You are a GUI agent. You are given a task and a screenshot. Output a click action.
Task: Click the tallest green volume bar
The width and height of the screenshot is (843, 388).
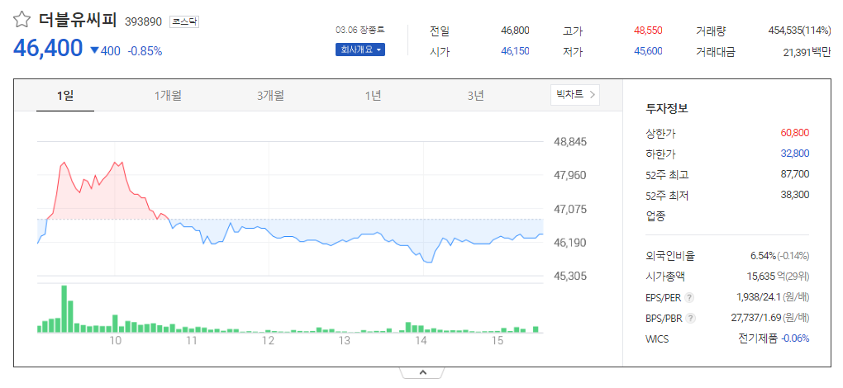coord(64,309)
